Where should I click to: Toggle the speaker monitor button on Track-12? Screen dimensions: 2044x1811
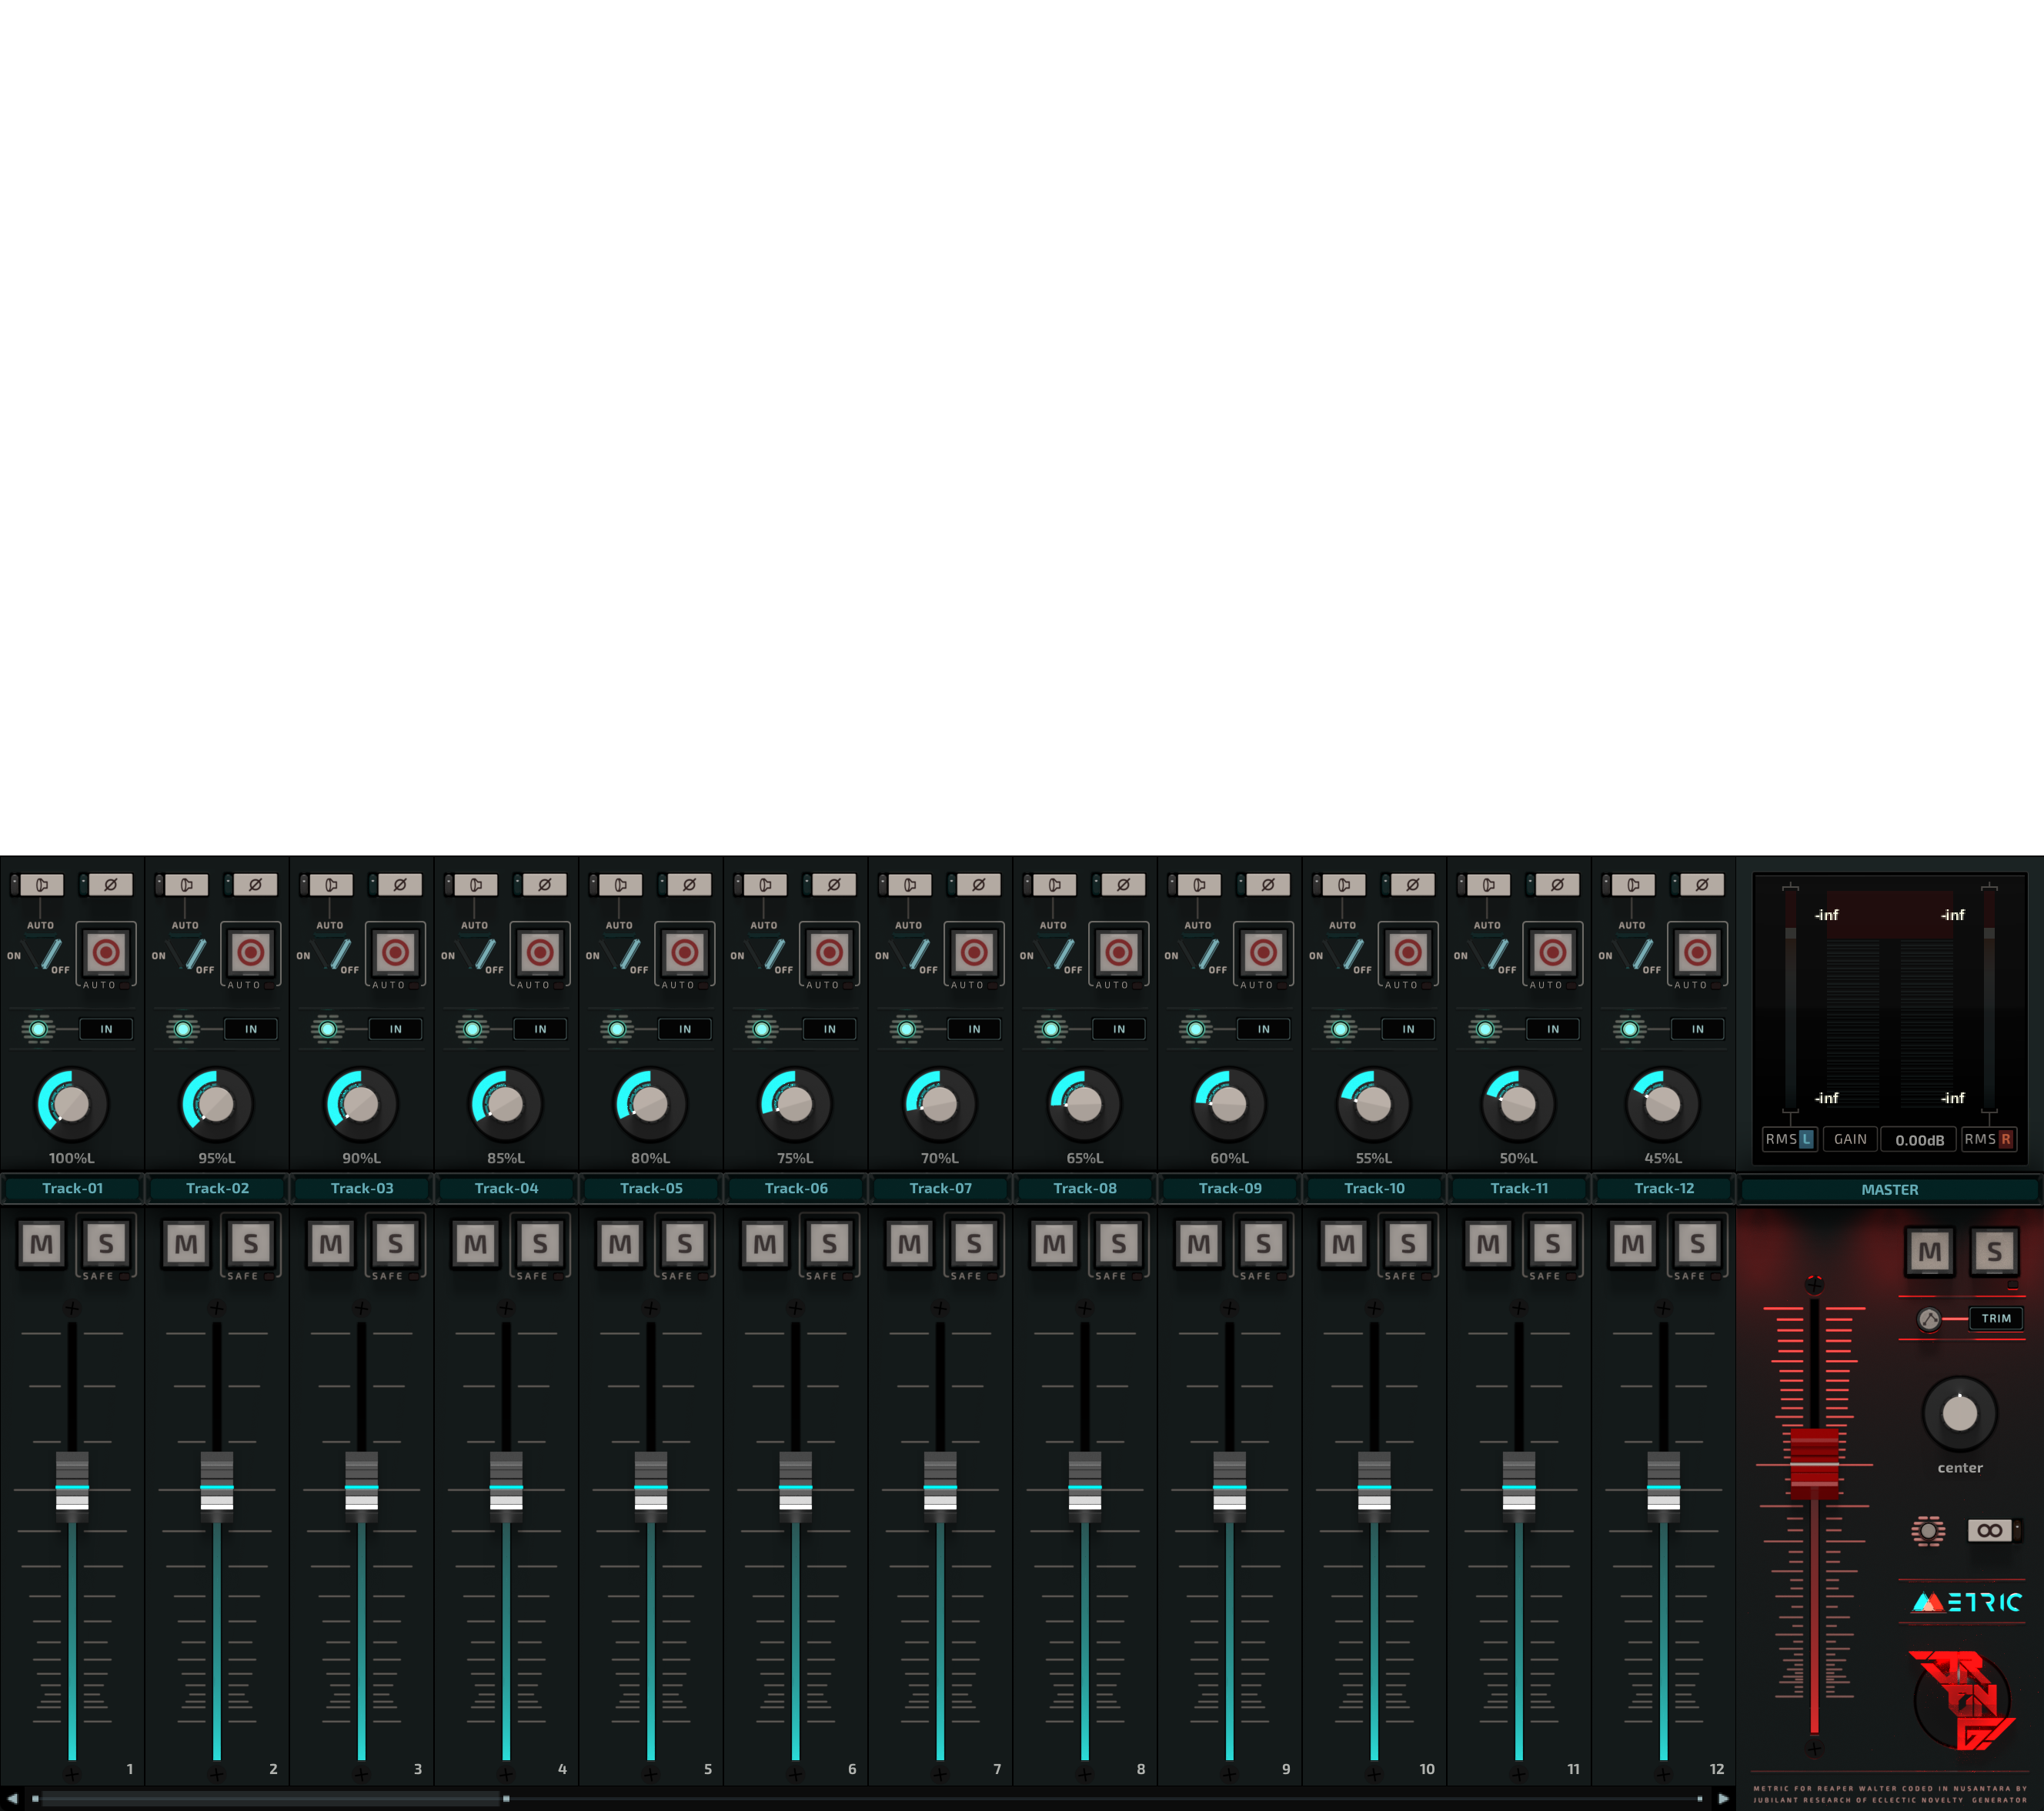tap(1633, 885)
